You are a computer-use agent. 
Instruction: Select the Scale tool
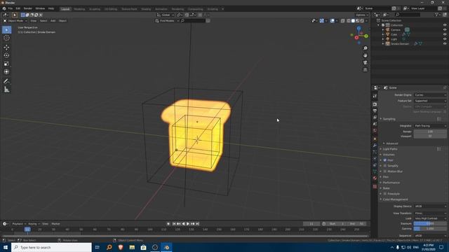pos(6,64)
